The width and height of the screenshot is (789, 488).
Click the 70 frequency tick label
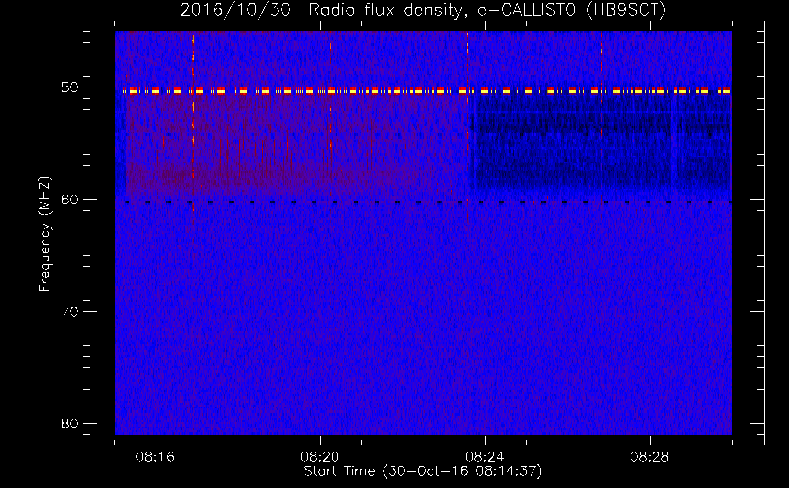[70, 312]
